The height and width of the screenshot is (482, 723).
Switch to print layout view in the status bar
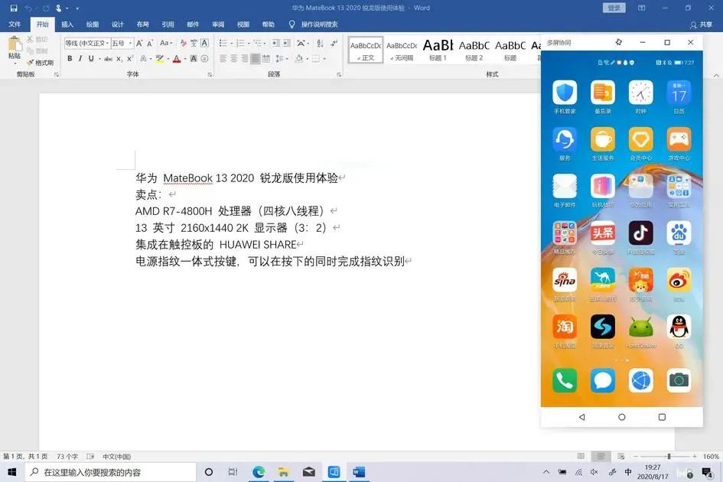[x=601, y=456]
